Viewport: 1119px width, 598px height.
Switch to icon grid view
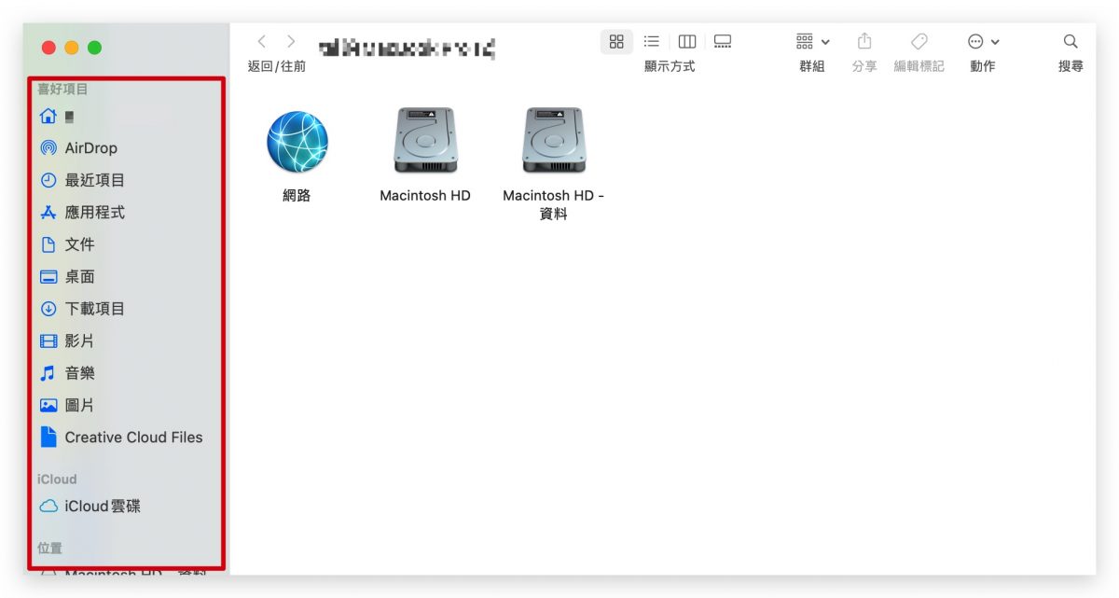point(616,42)
